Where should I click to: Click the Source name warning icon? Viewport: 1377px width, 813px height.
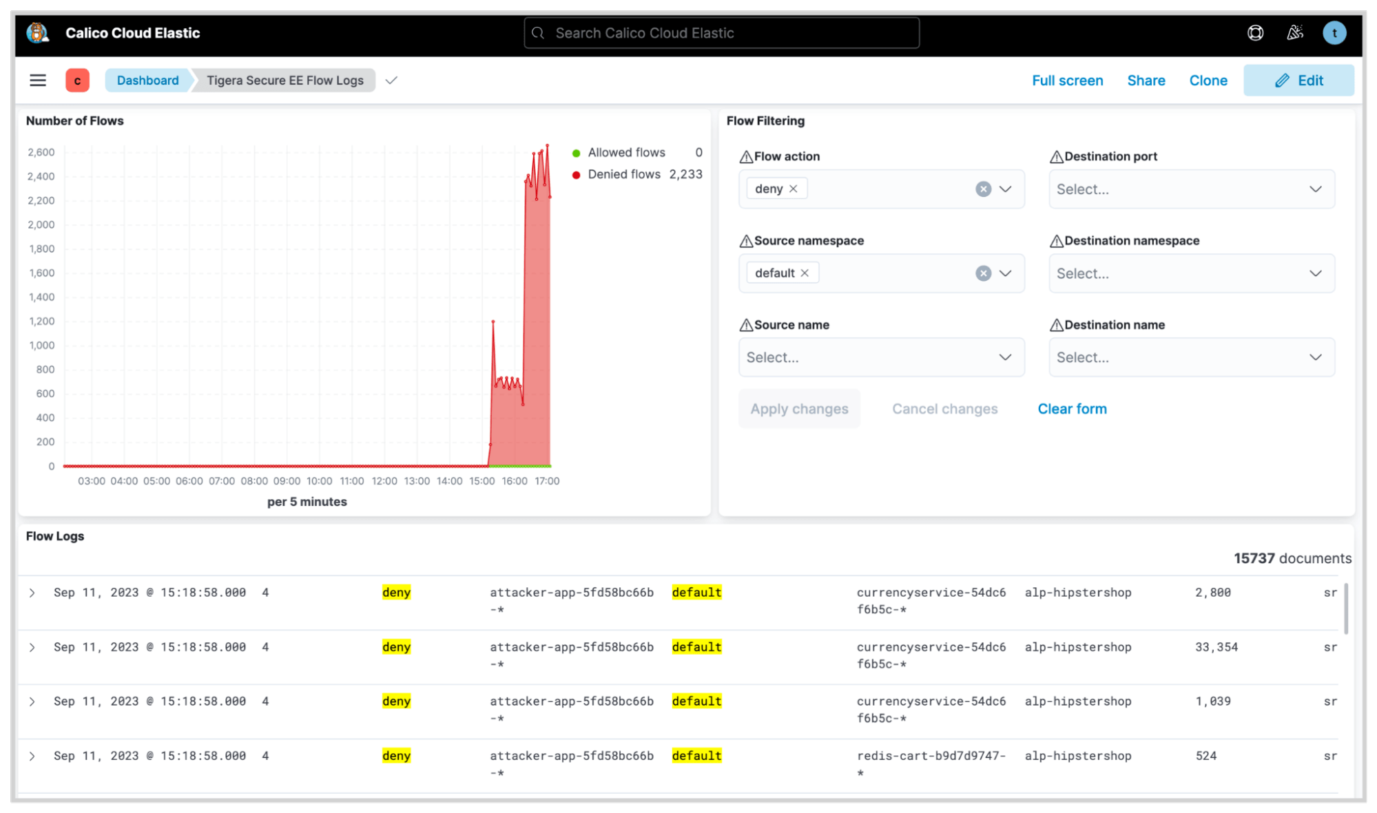(x=746, y=325)
